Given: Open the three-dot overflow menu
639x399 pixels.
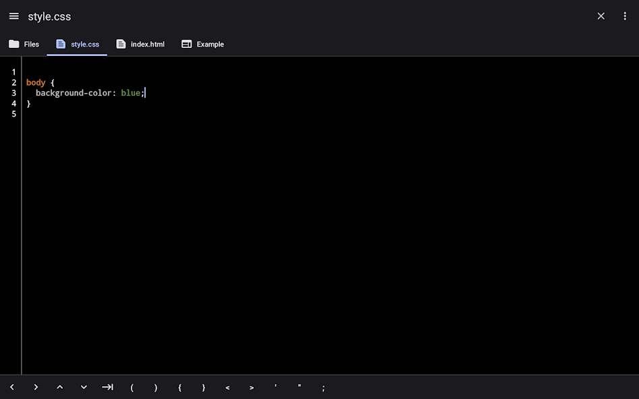Looking at the screenshot, I should [625, 16].
